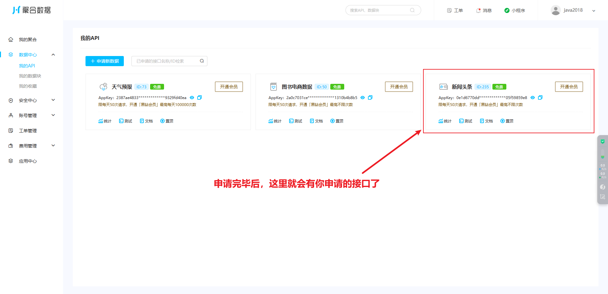Open 我的聚合 home icon
The height and width of the screenshot is (294, 608).
pyautogui.click(x=11, y=40)
